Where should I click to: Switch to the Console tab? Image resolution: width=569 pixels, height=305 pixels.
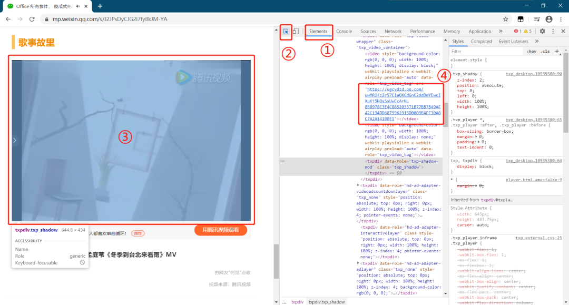point(344,31)
